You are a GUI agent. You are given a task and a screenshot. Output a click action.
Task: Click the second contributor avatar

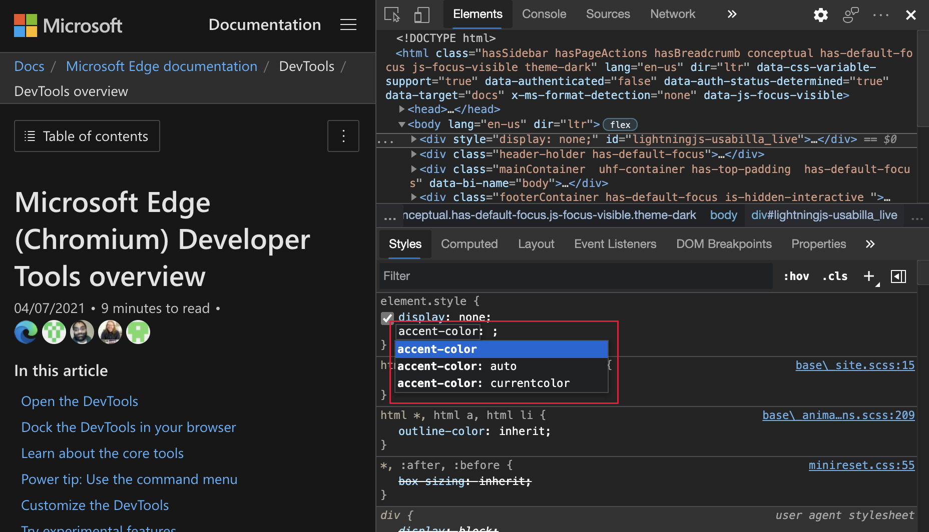[x=54, y=332]
